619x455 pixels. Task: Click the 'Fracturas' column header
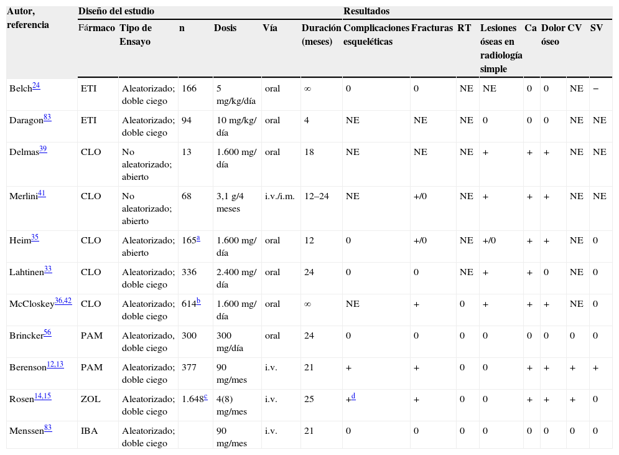point(432,29)
